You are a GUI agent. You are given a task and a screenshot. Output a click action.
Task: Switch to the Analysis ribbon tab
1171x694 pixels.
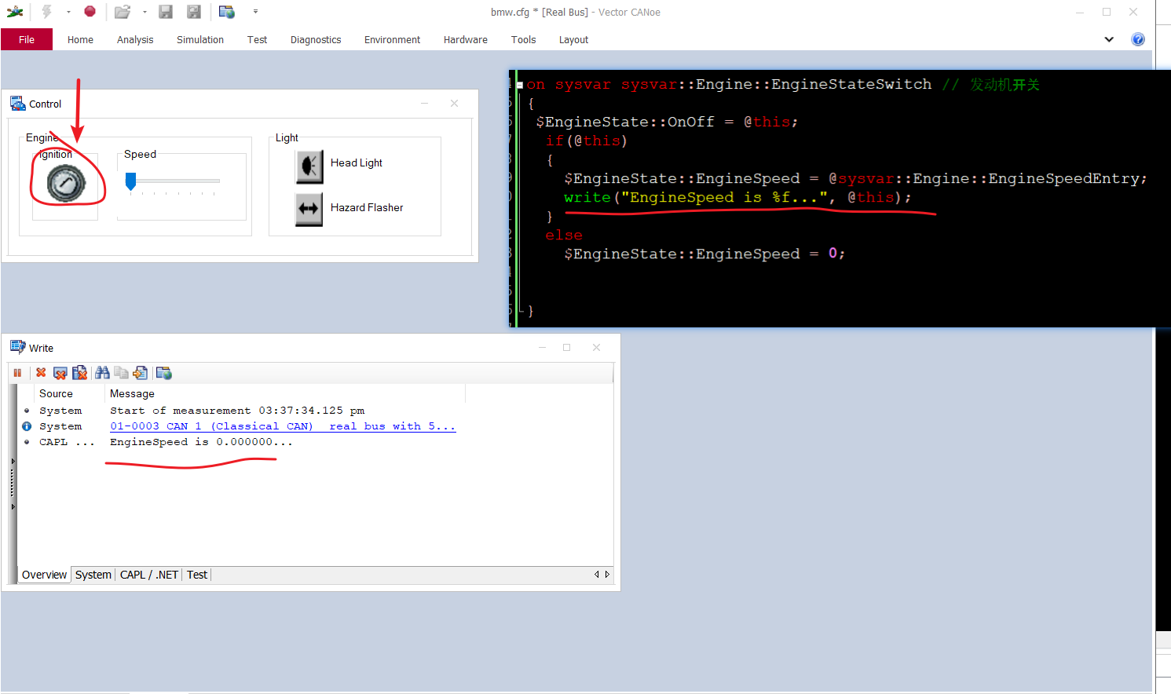tap(135, 39)
